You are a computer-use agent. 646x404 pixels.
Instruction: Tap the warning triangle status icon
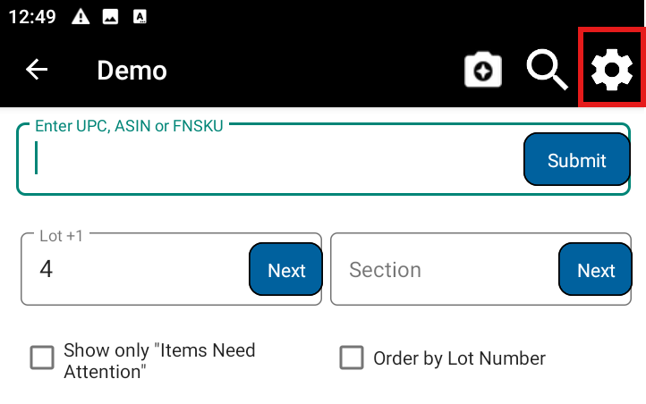tap(81, 16)
